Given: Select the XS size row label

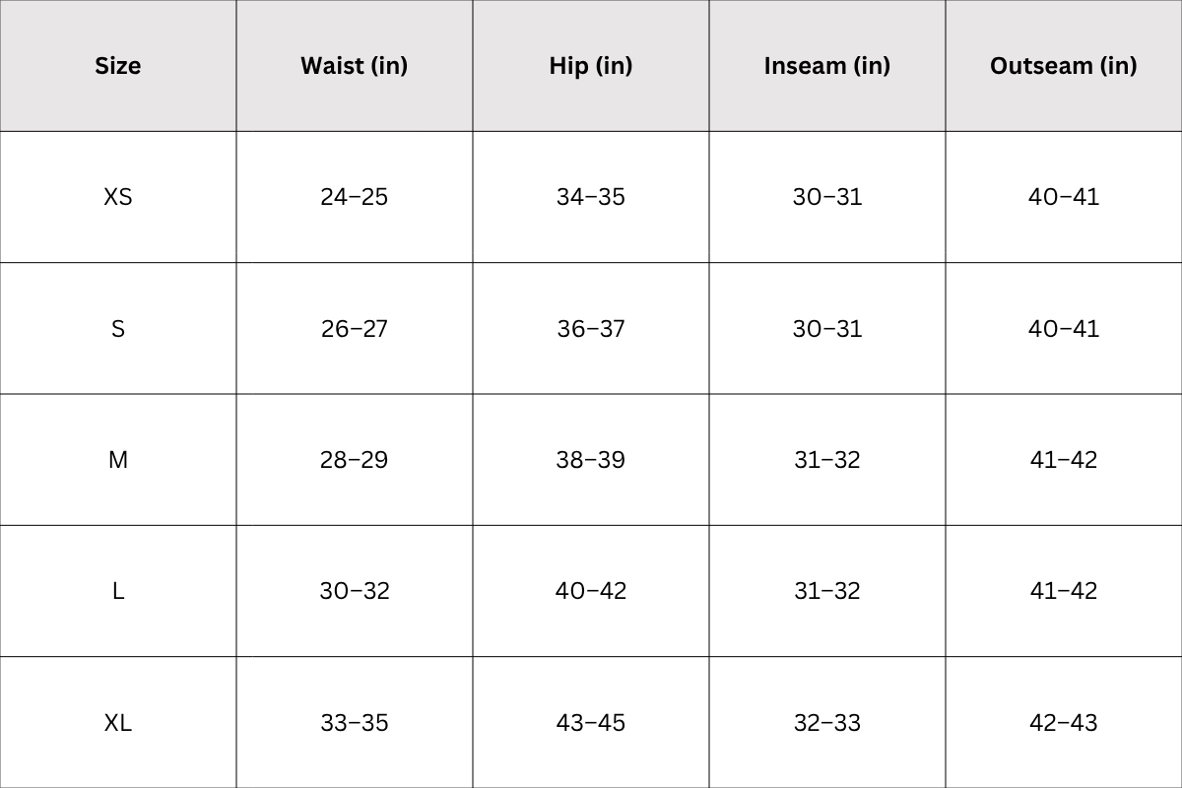Looking at the screenshot, I should click(x=118, y=197).
